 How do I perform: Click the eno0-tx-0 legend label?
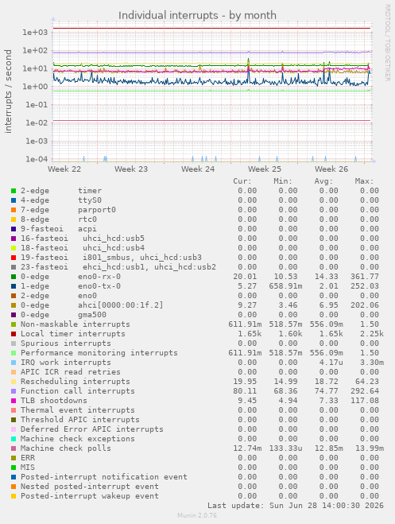[x=99, y=286]
